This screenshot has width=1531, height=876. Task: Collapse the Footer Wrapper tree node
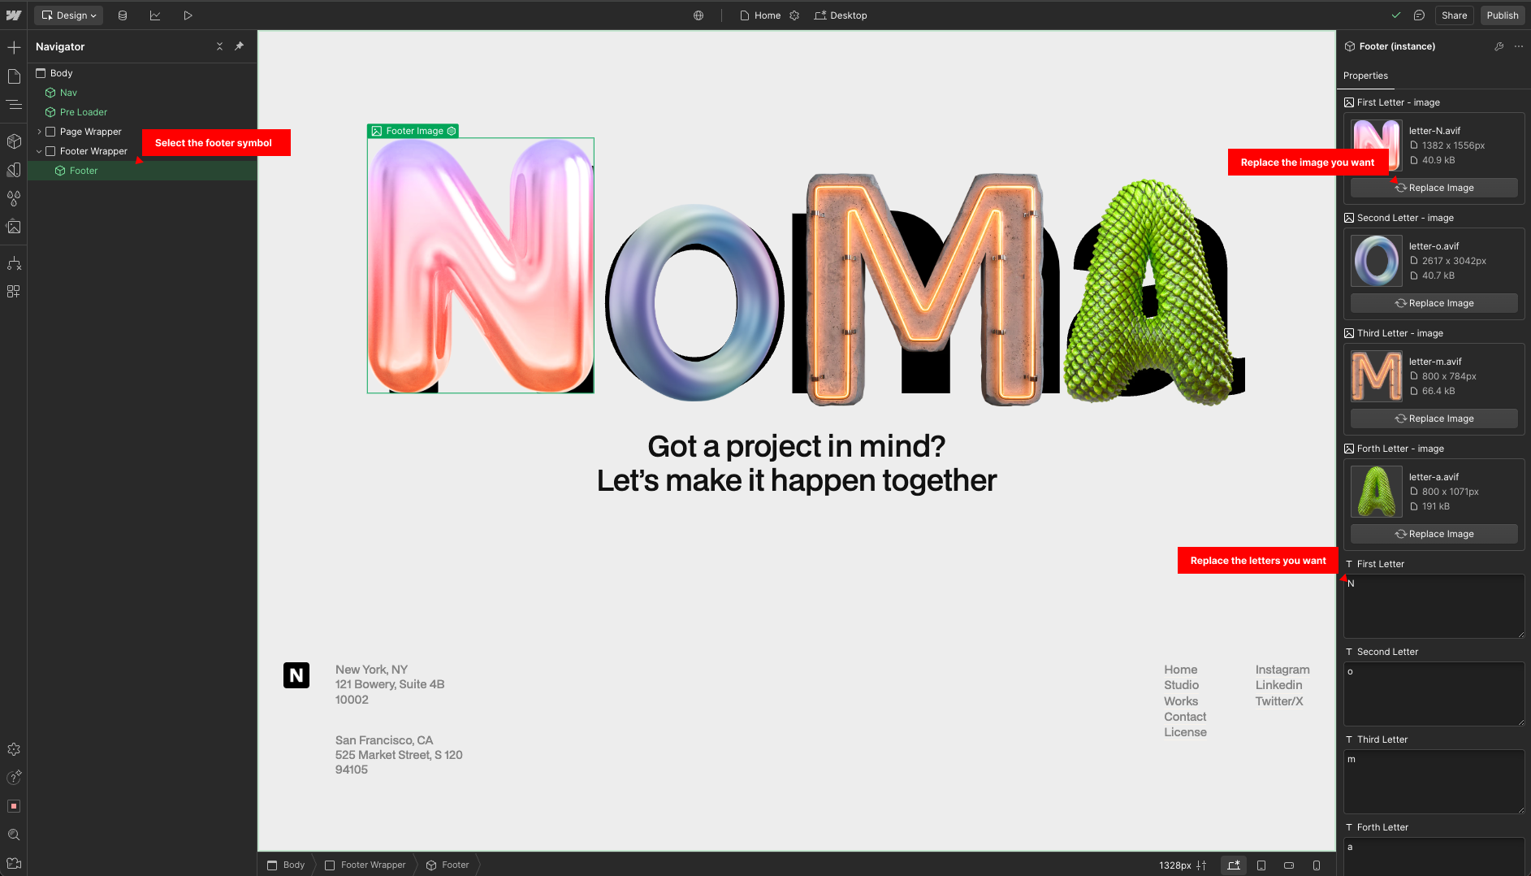click(39, 151)
